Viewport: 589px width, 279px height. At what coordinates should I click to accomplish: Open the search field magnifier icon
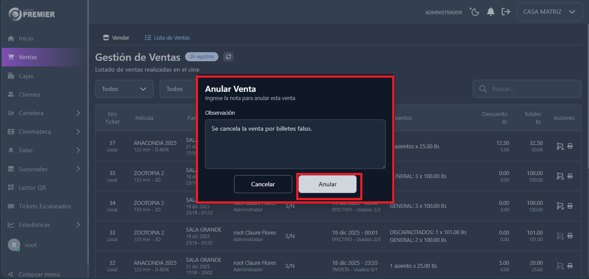483,89
